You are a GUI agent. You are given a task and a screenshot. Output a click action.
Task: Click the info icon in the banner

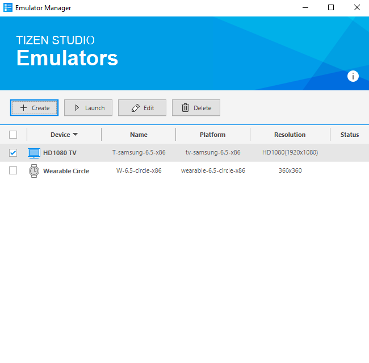point(353,76)
